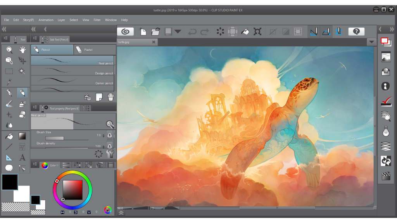Open the Clip Studio launcher icon
397x223 pixels.
coord(125,32)
